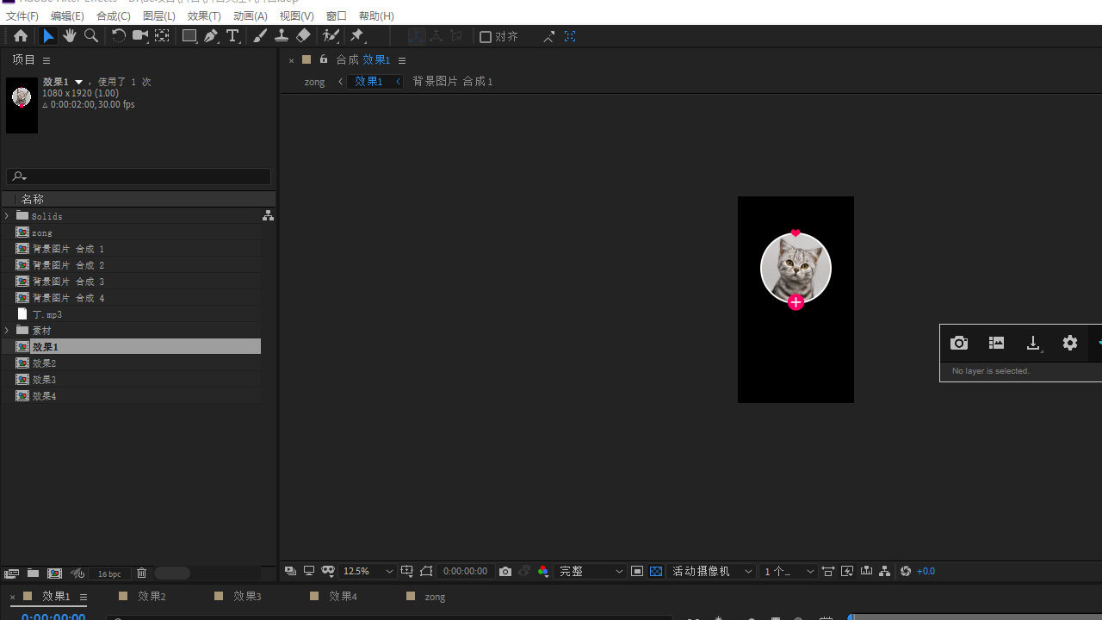
Task: Click the snapping edge-extend icon
Action: pos(548,37)
